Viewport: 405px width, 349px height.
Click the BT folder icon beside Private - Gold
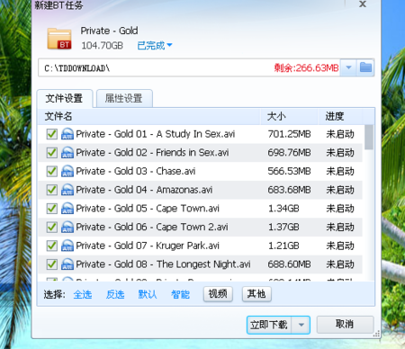(x=59, y=39)
